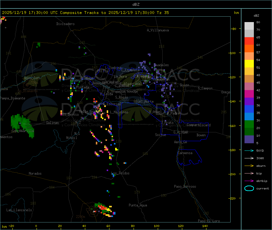272x230 pixels.
Task: Click the grey 65-70 dBZ swatch
Action: pyautogui.click(x=249, y=34)
